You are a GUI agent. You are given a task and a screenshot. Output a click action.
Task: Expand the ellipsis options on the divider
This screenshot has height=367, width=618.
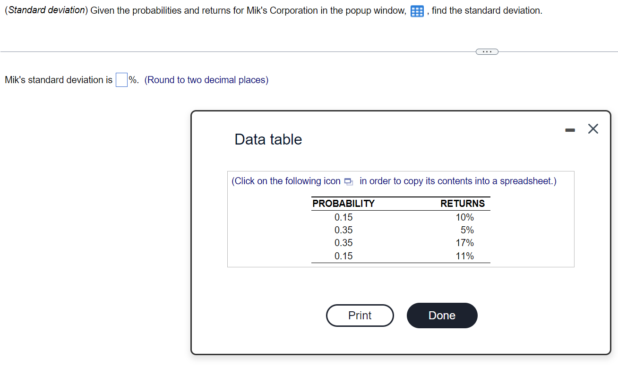487,51
